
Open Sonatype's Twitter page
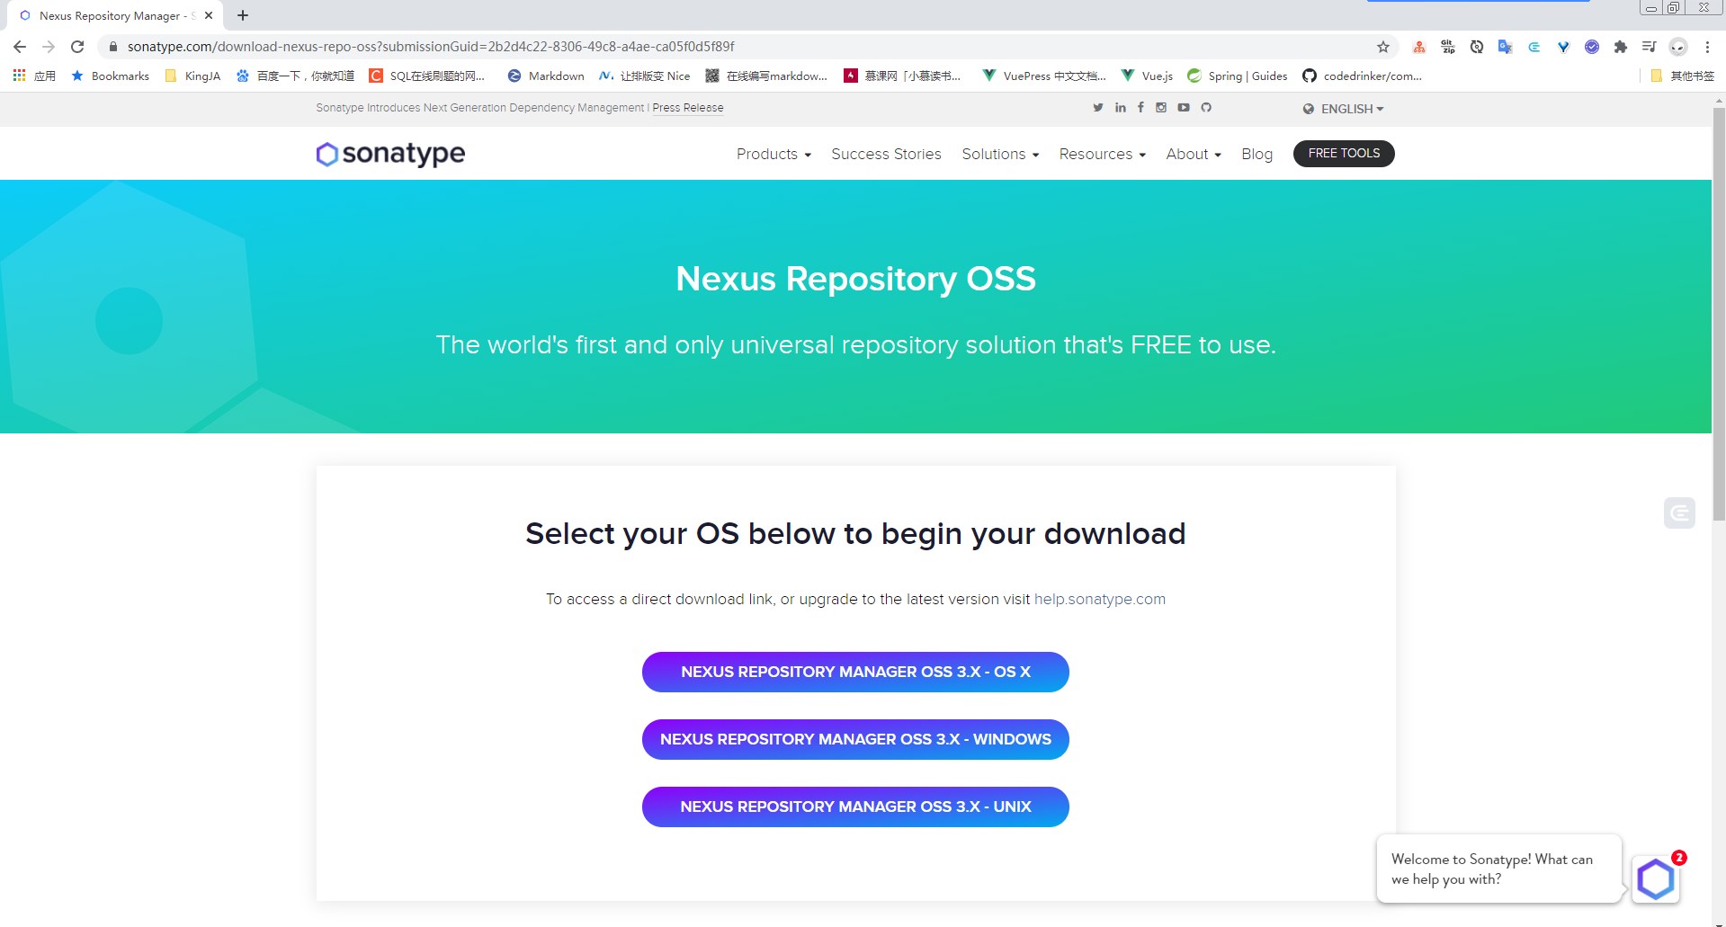click(x=1098, y=108)
